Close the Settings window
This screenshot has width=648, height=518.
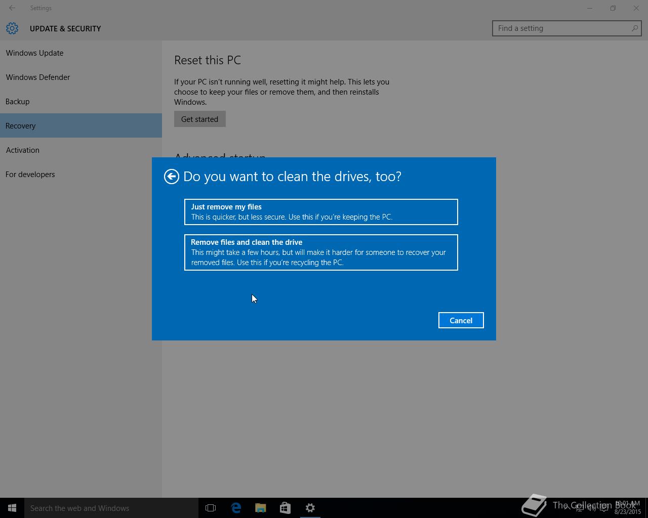click(636, 8)
